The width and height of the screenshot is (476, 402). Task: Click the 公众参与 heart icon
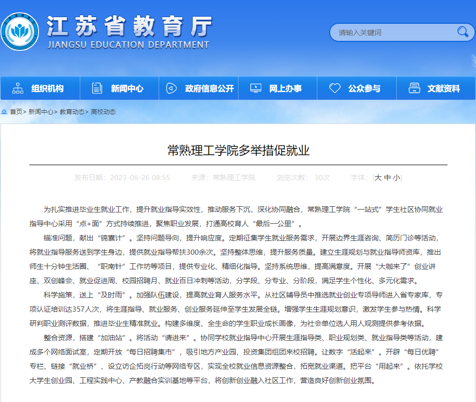pos(335,88)
